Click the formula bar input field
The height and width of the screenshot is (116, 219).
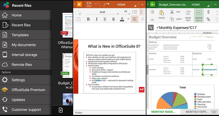[x=186, y=28]
